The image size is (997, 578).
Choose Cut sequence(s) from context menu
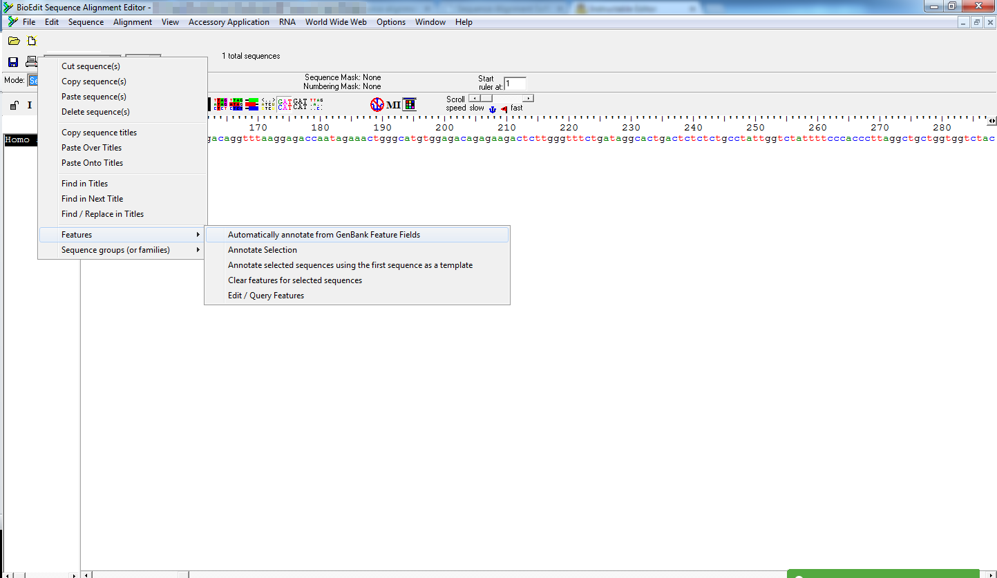pyautogui.click(x=122, y=66)
